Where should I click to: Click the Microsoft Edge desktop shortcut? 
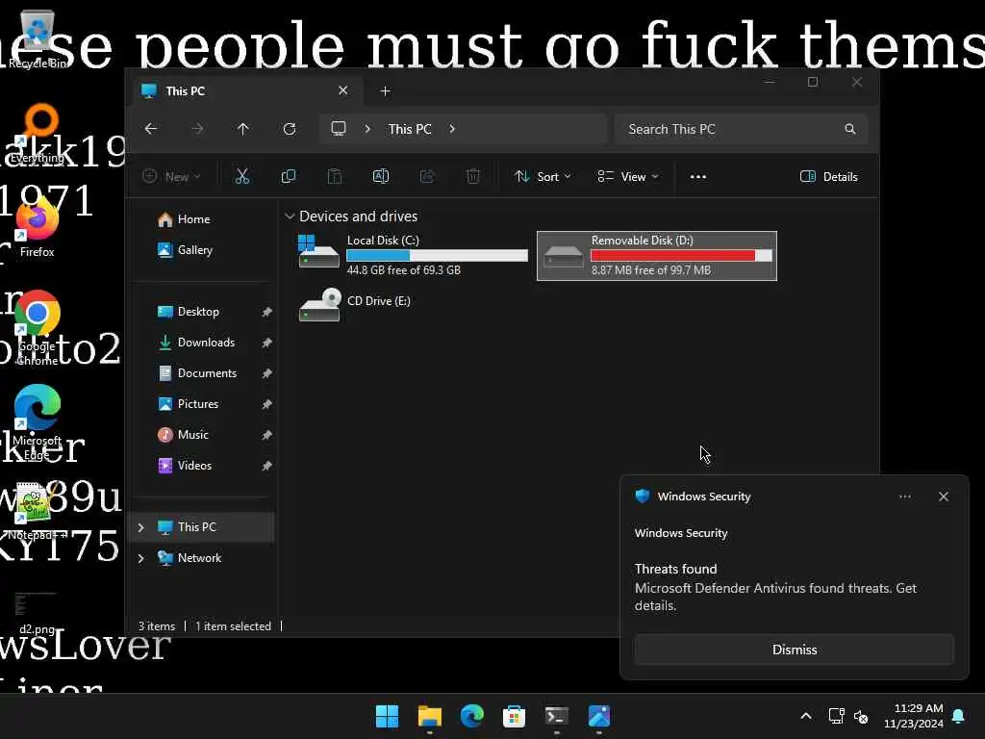click(38, 422)
